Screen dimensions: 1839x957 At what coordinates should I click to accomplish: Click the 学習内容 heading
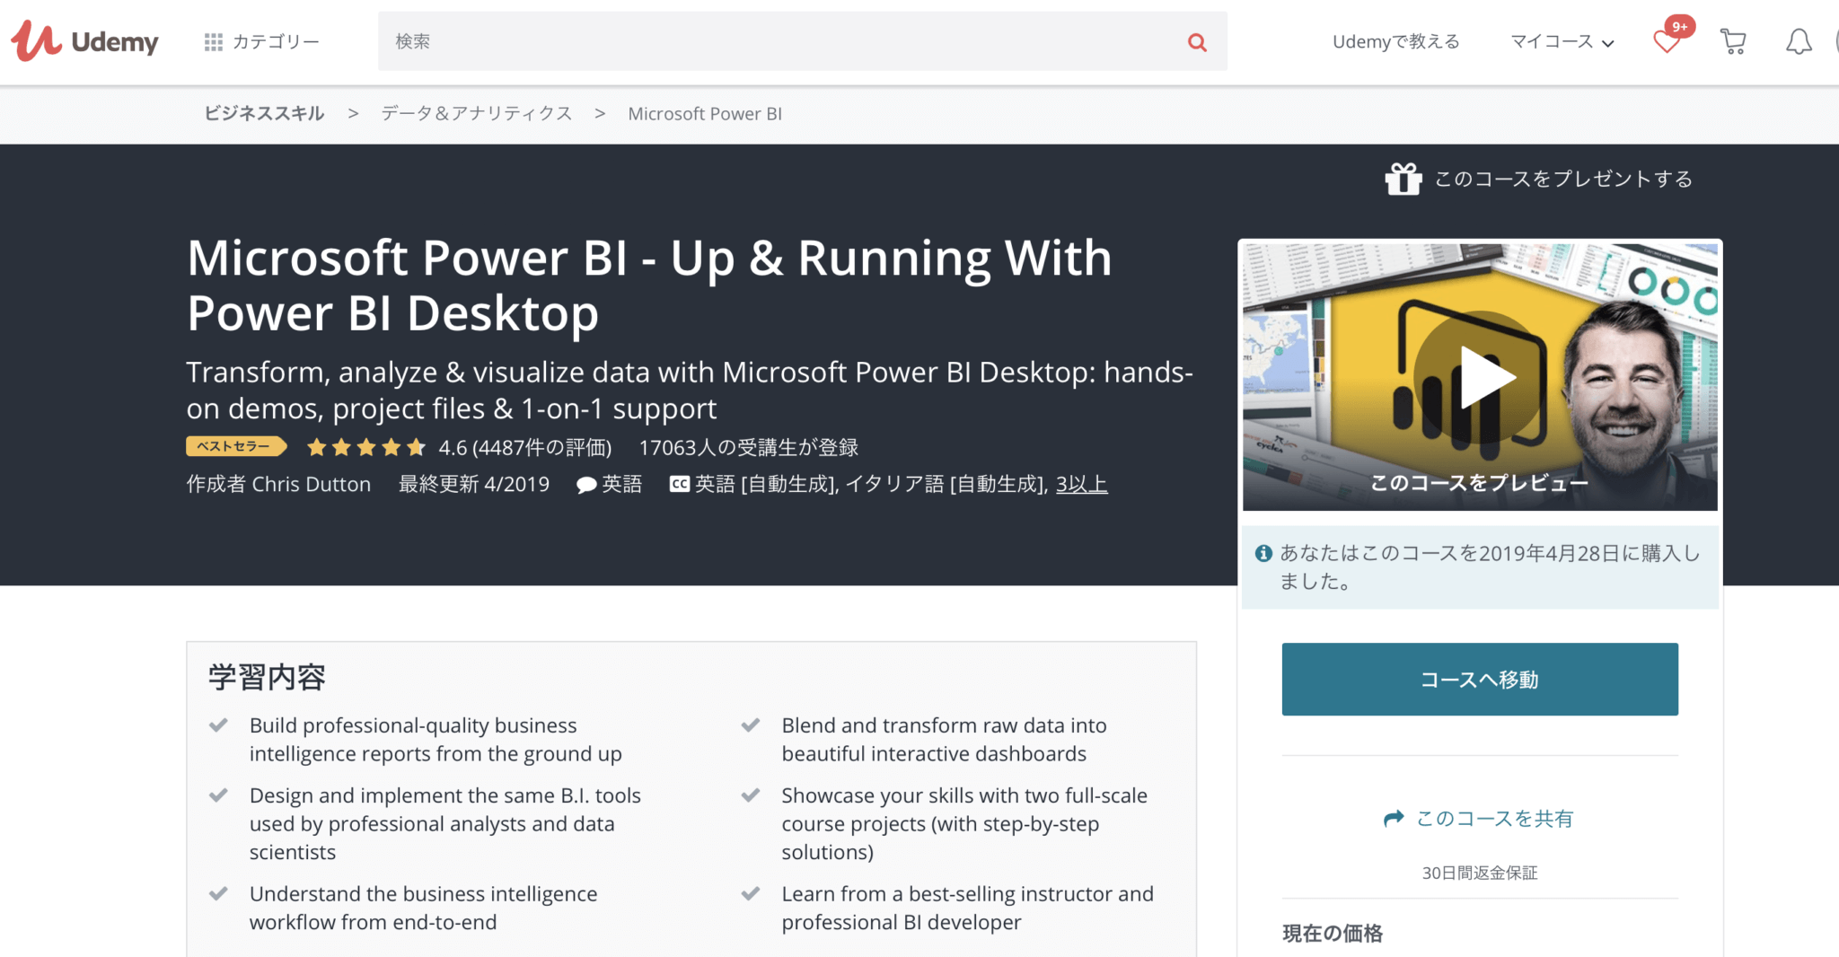(267, 677)
